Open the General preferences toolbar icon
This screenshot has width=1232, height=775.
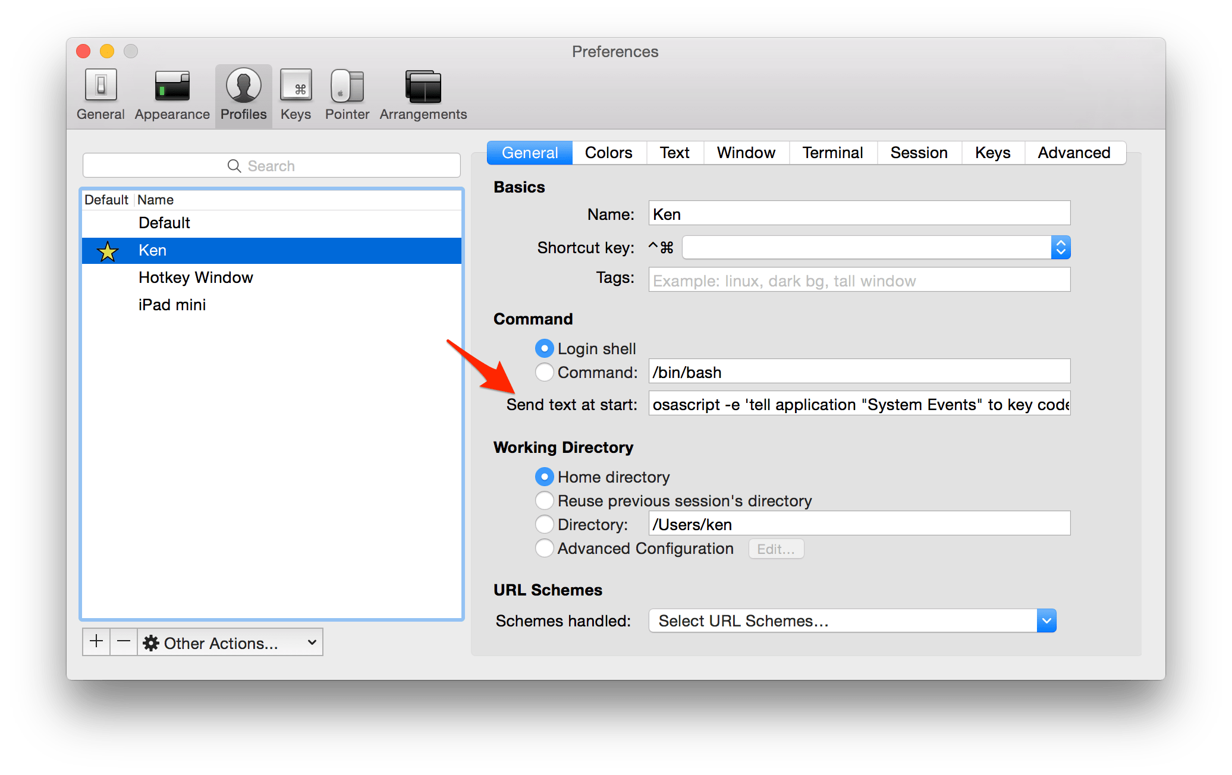pos(100,94)
